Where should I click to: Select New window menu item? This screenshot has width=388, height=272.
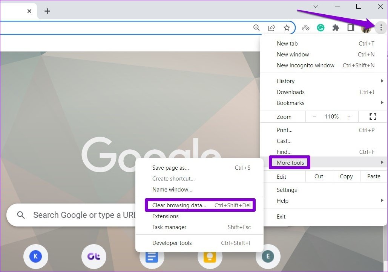coord(324,54)
